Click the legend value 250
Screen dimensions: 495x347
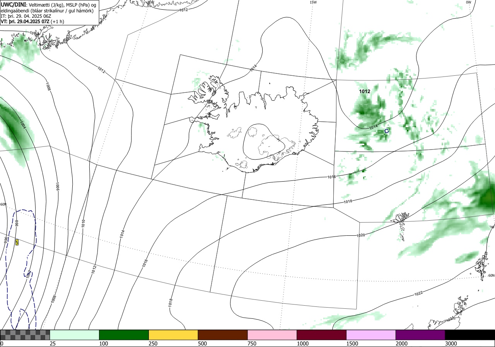coord(153,344)
